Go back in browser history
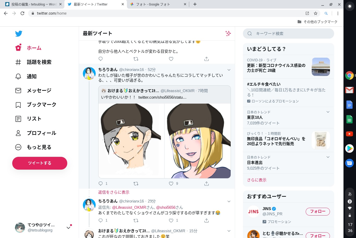The image size is (356, 238). click(x=6, y=13)
